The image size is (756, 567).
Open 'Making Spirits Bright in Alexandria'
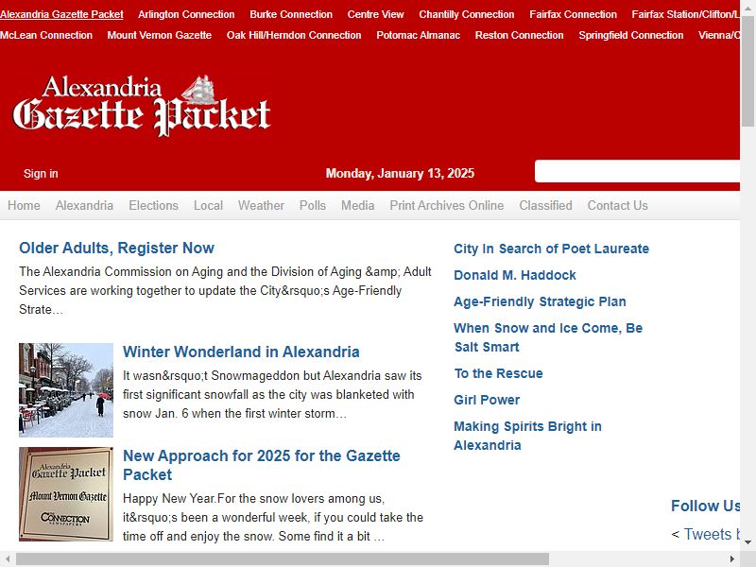(527, 436)
